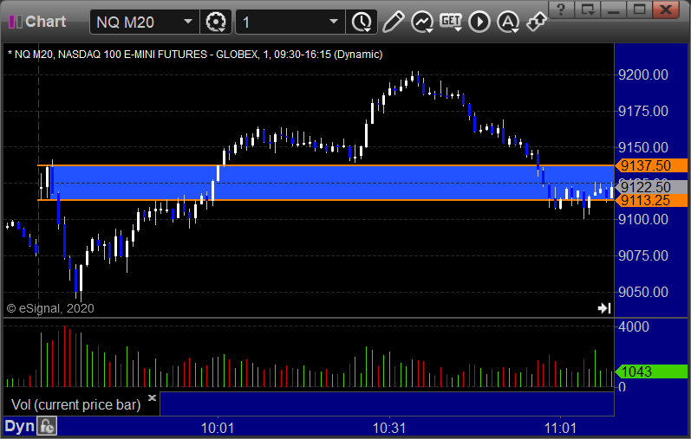
Task: Expand the interval dropdown showing 1
Action: pyautogui.click(x=334, y=22)
